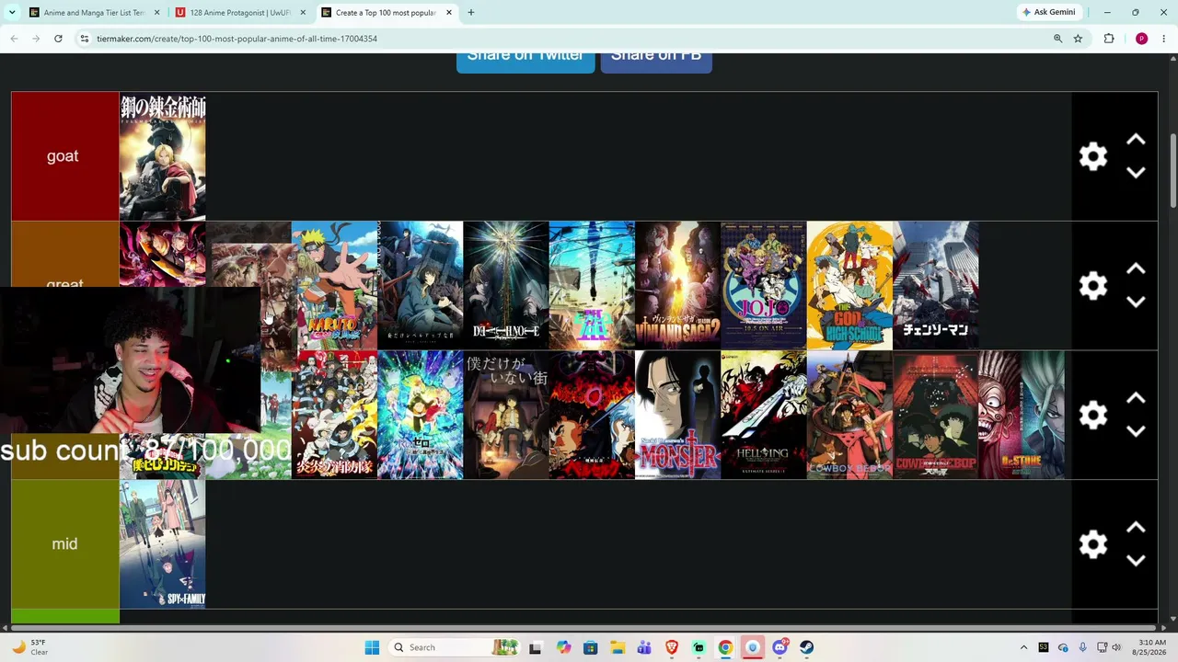Move the goat tier row down

(1136, 173)
